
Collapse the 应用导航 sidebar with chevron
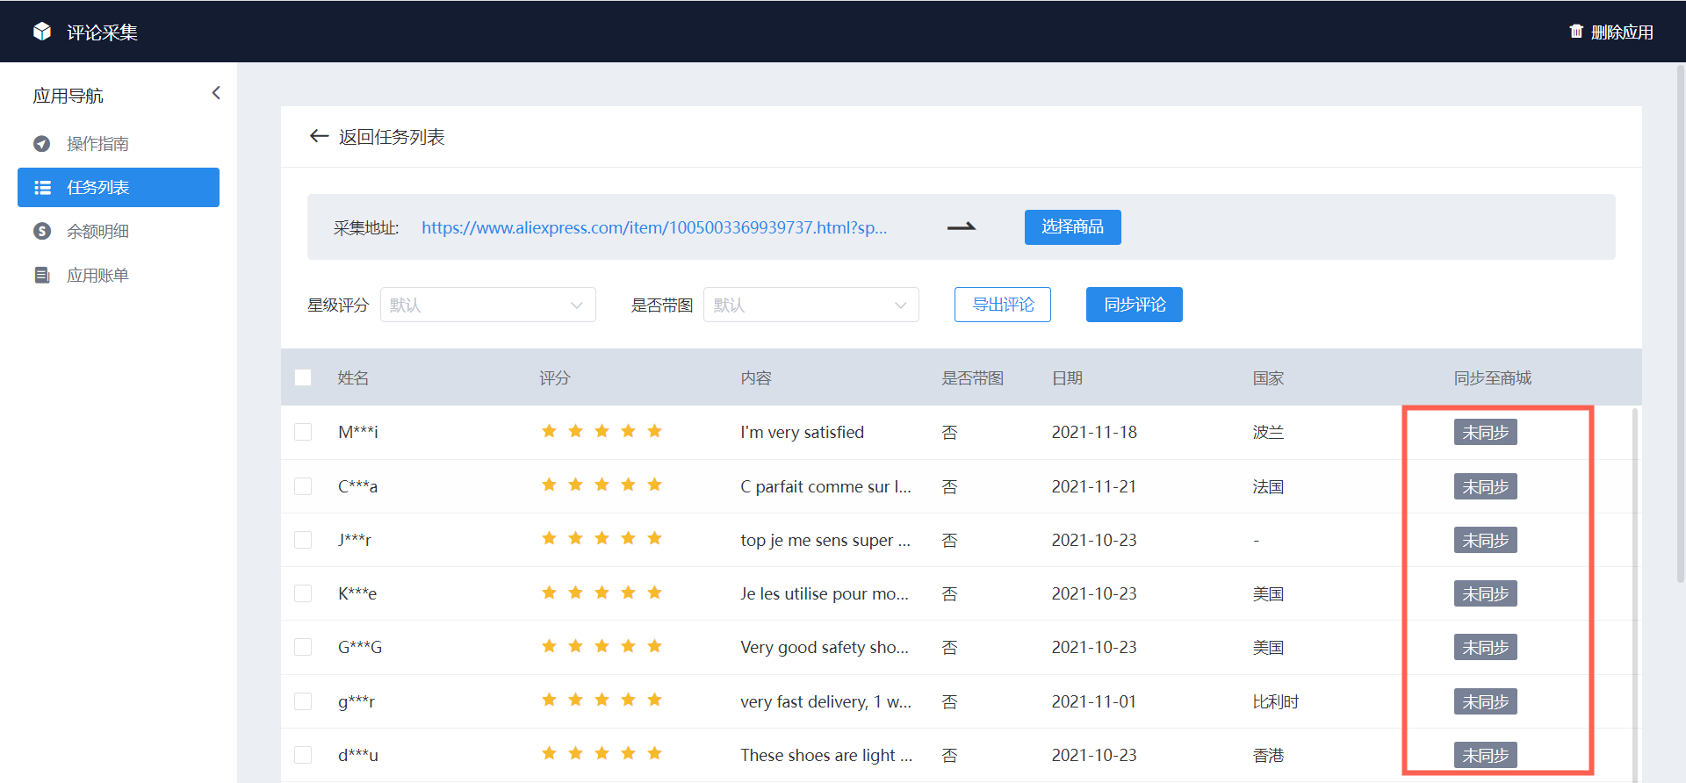(x=216, y=93)
